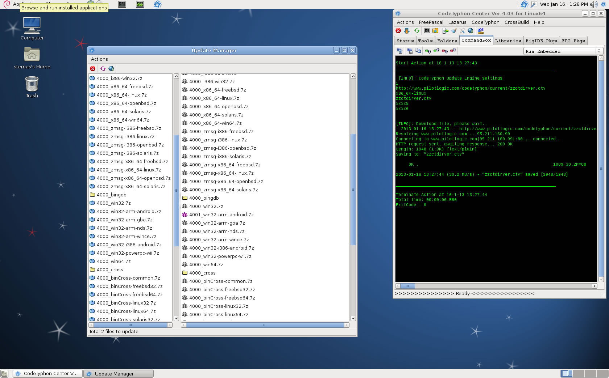Switch to the BigIDE Pkgs tab
The image size is (609, 378).
tap(541, 41)
